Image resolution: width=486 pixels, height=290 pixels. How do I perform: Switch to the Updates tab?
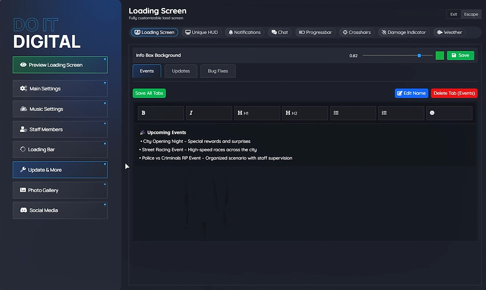point(181,71)
